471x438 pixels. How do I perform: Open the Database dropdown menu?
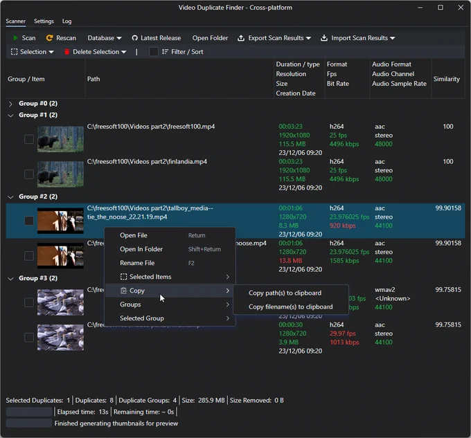click(105, 38)
